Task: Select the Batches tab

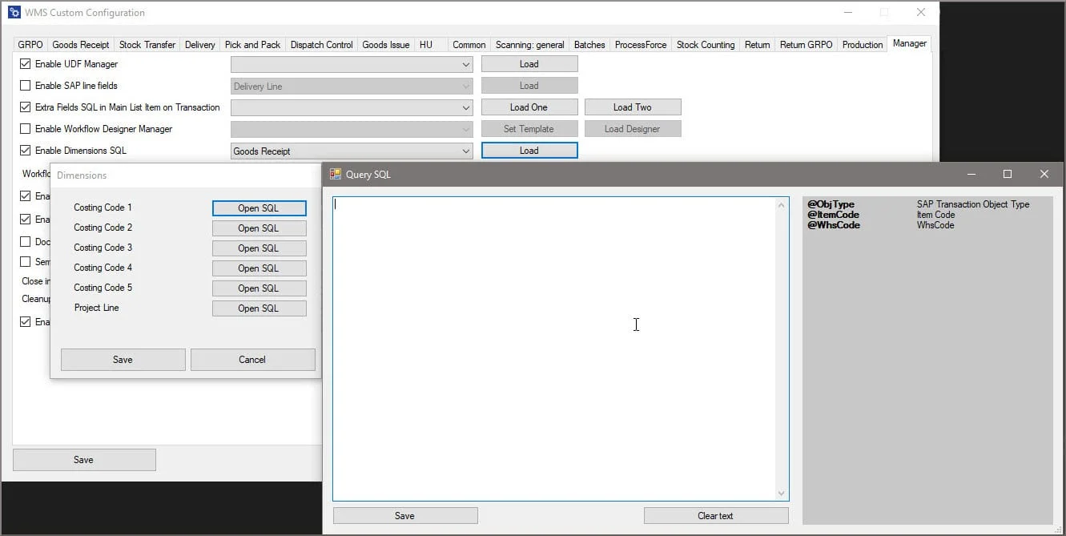Action: coord(589,45)
